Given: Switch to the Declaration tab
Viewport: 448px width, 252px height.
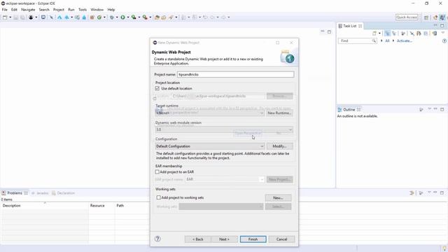Looking at the screenshot, I should point(63,193).
